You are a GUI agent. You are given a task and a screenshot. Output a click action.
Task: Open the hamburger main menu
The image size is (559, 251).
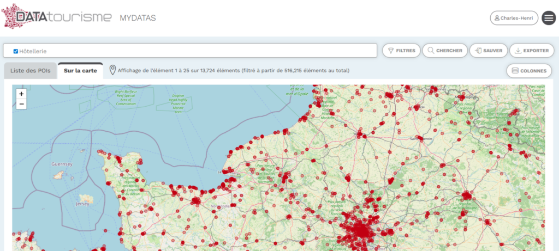pos(548,18)
